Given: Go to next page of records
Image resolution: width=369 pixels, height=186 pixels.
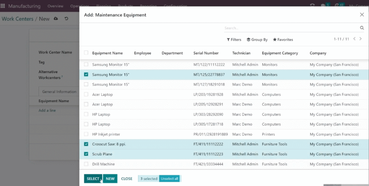Looking at the screenshot, I should point(360,39).
